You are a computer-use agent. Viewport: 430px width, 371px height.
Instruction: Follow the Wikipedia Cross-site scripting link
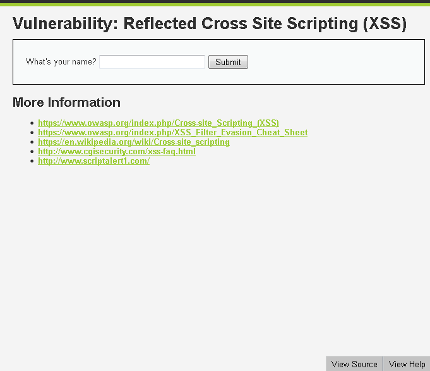click(x=134, y=142)
